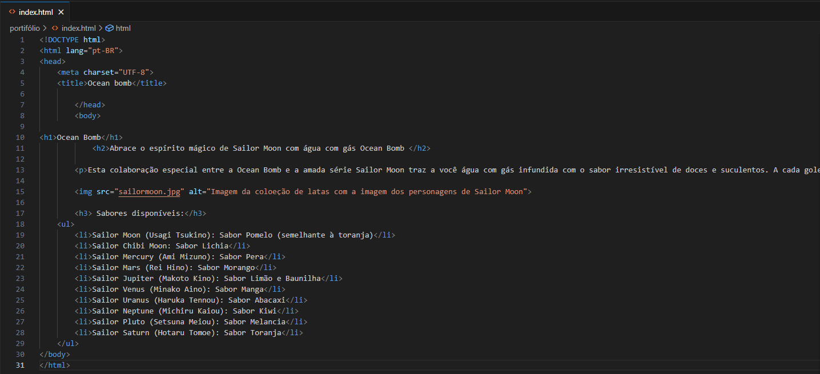Click the charset attribute value UTF-8
The image size is (820, 374).
click(133, 72)
